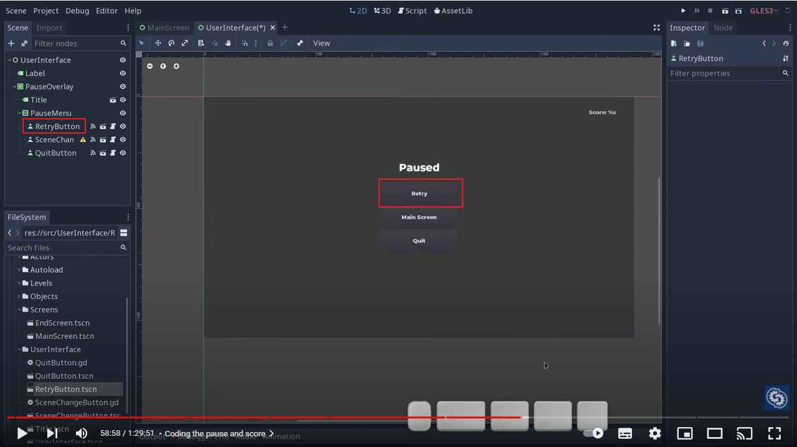Switch to the Script workspace
Viewport: 797px width, 447px height.
pos(412,11)
